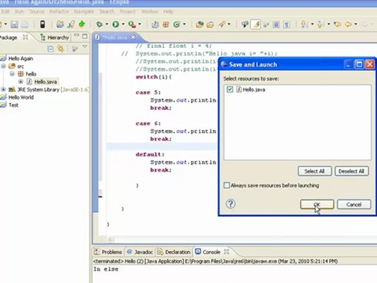This screenshot has height=283, width=377.
Task: Open the Search toolbar dropdown arrow
Action: (x=229, y=24)
